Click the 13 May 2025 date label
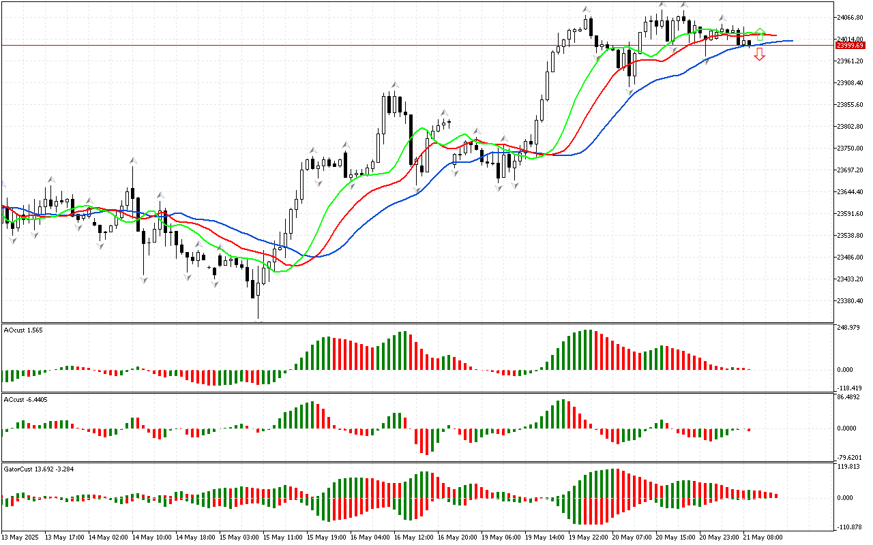The image size is (873, 545). (x=20, y=537)
